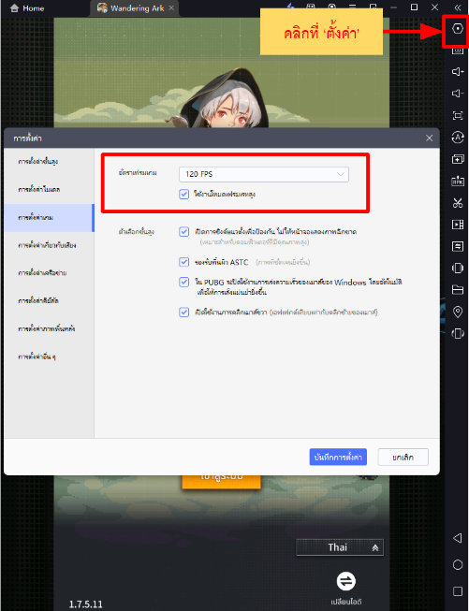Collapse the sidebar with the double chevron icon

click(x=458, y=7)
